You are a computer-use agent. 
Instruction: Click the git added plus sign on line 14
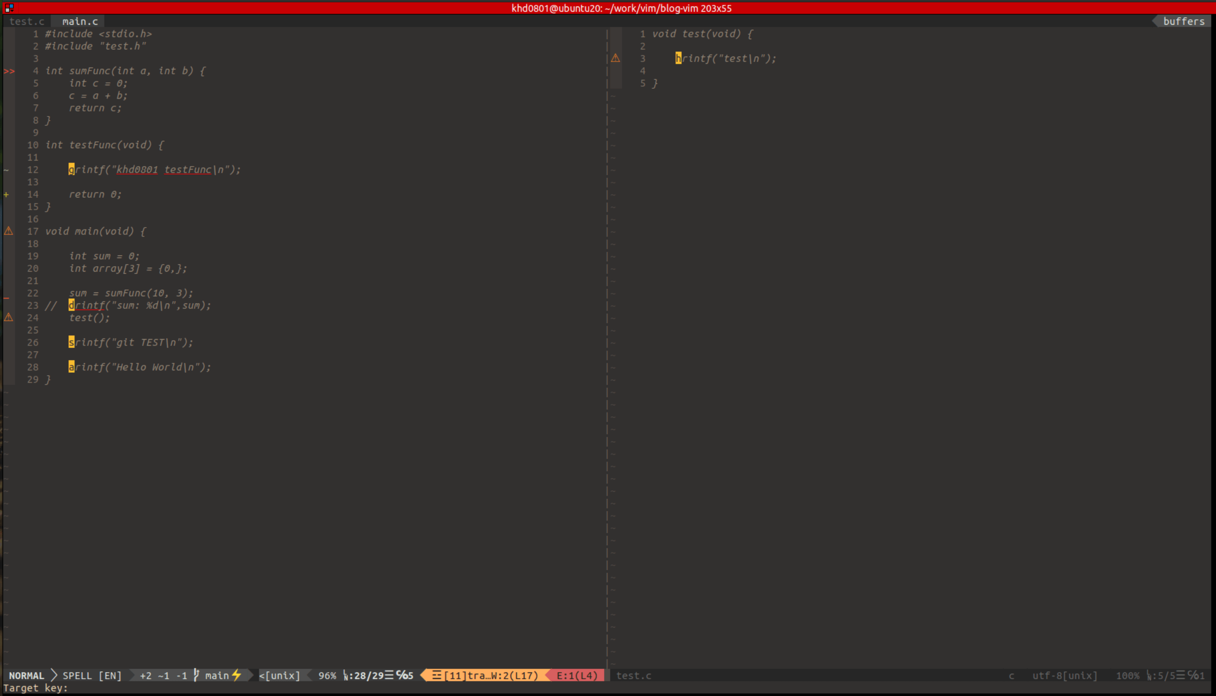(x=6, y=194)
